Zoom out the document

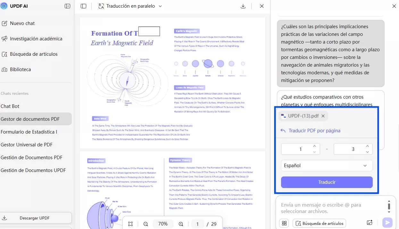[145, 224]
